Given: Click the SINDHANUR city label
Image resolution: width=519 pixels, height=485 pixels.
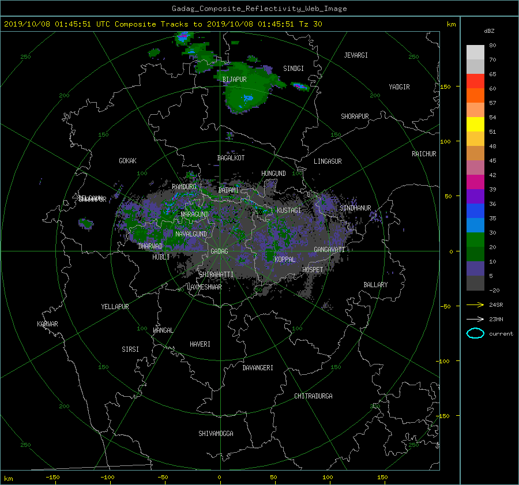Looking at the screenshot, I should pos(355,208).
